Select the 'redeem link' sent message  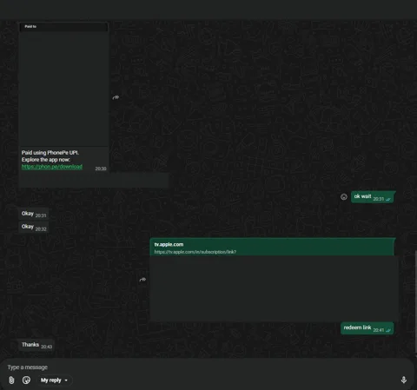tap(367, 328)
